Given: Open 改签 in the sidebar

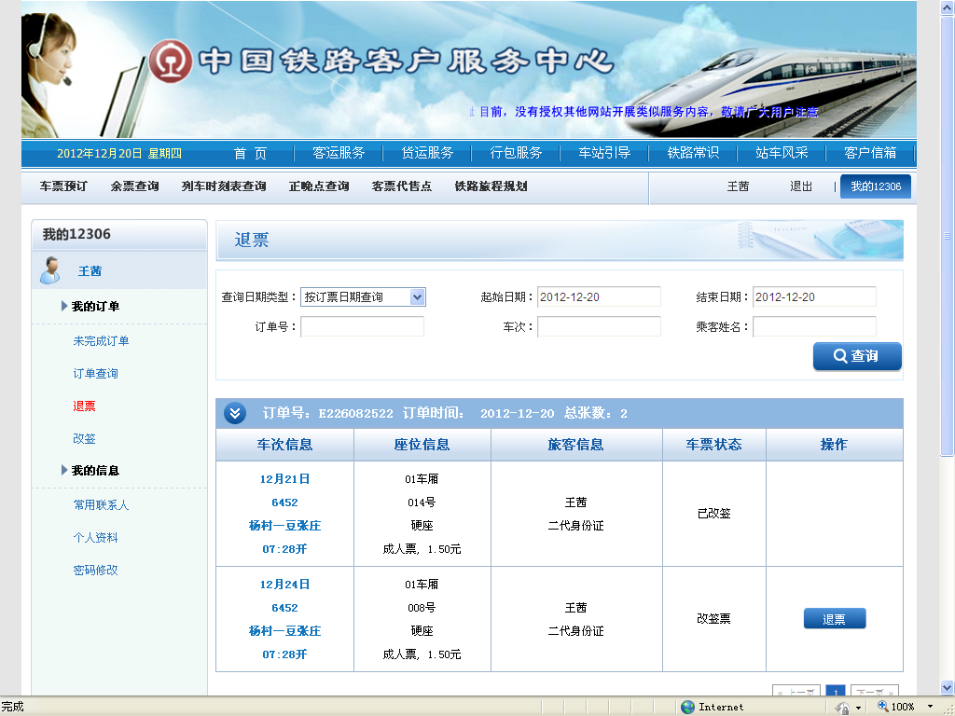Looking at the screenshot, I should click(x=84, y=438).
